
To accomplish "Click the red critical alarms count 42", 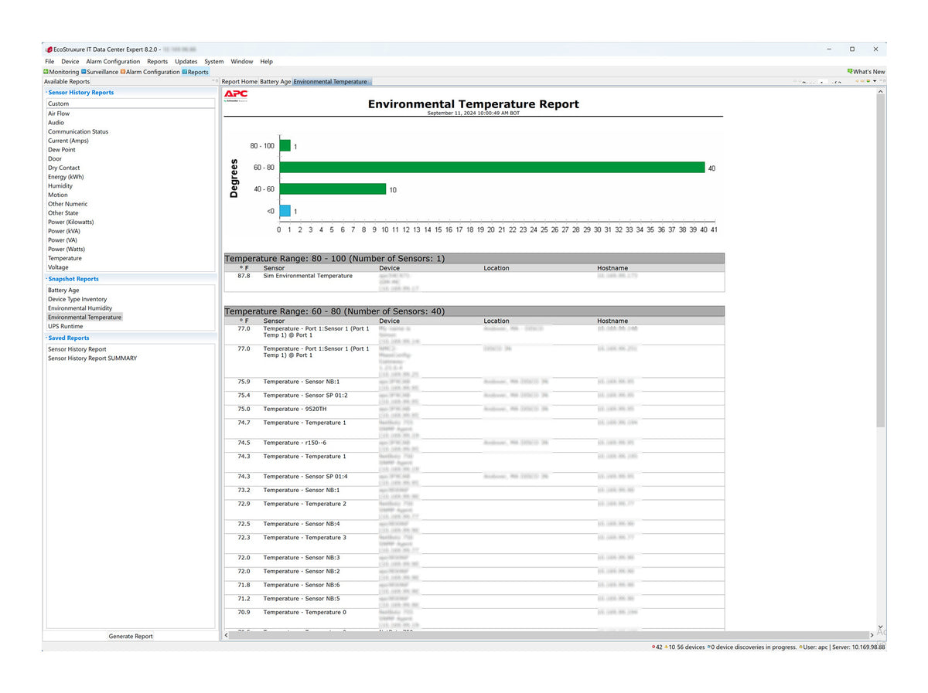I will point(657,647).
